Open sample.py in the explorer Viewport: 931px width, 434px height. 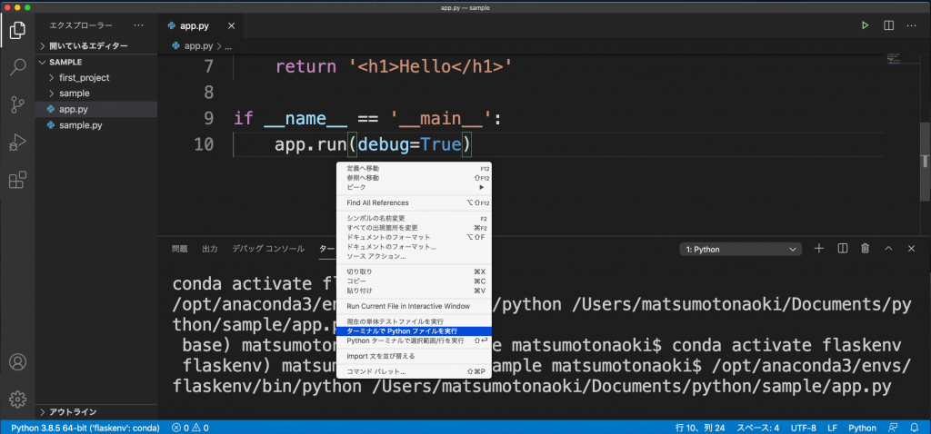(x=80, y=124)
